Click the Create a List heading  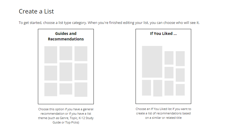(x=36, y=11)
